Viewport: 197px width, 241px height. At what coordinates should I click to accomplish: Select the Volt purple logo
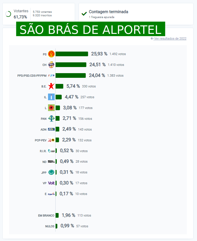51,183
